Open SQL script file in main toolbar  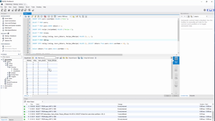pos(5,10)
